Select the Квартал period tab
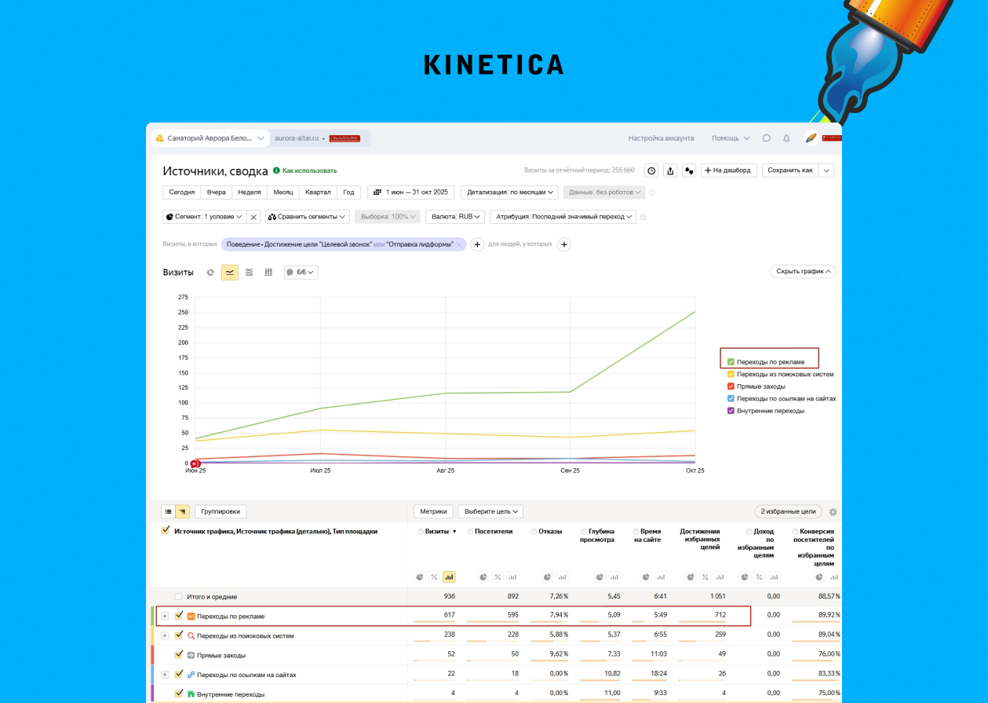This screenshot has height=703, width=988. [318, 192]
